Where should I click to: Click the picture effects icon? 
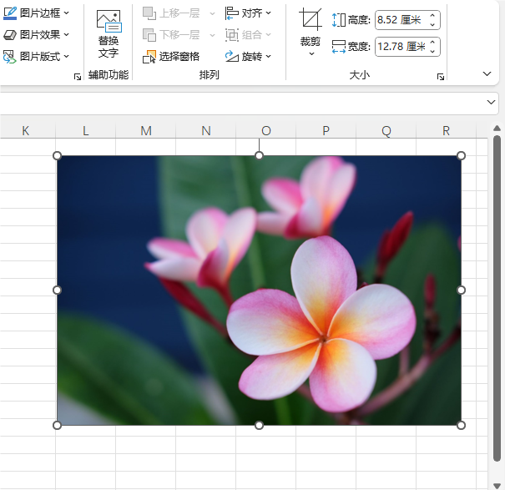coord(10,34)
